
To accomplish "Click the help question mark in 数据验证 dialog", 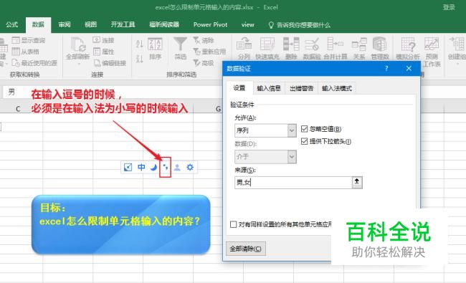I will (386, 69).
